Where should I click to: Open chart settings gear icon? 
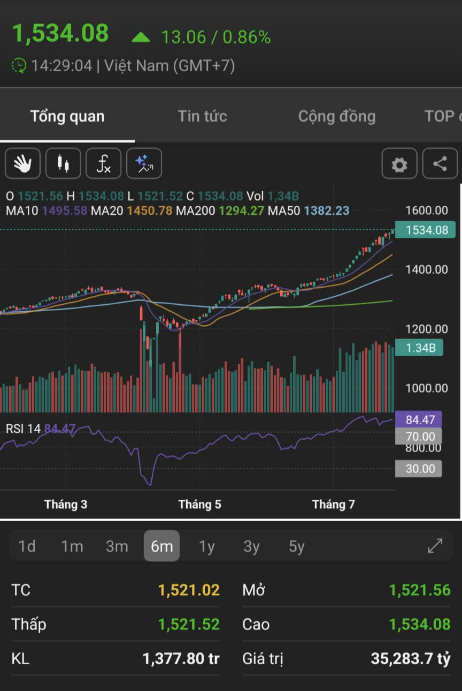click(399, 164)
